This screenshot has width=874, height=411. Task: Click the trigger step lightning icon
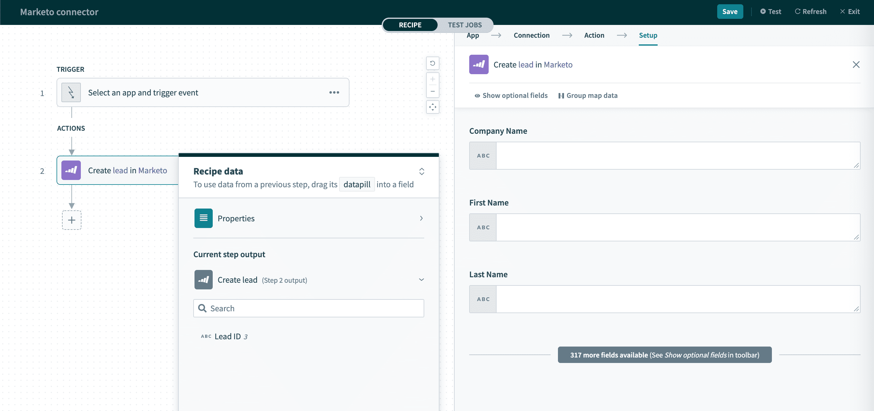coord(71,93)
